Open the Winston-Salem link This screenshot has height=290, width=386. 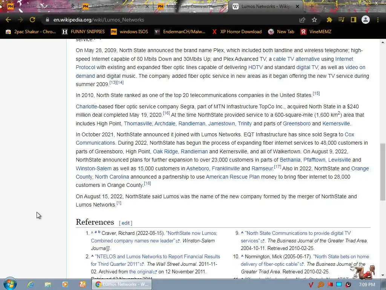point(93,168)
